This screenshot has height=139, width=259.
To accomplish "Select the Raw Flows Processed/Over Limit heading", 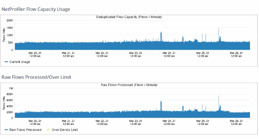I will 36,77.
